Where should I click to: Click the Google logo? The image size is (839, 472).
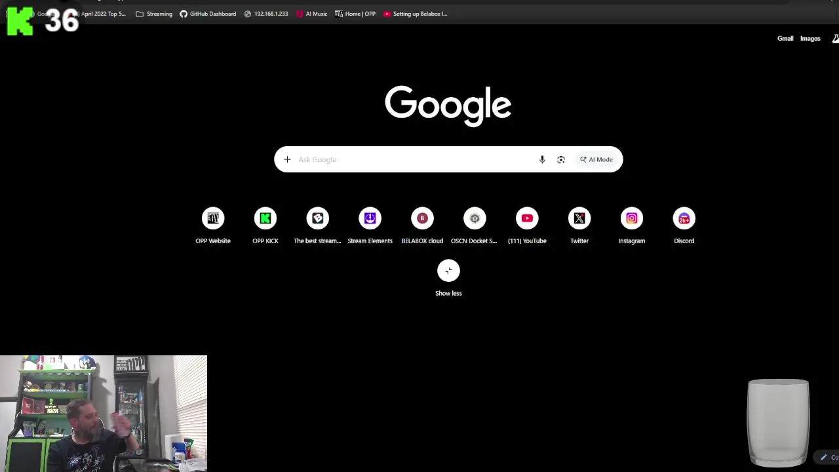[448, 105]
